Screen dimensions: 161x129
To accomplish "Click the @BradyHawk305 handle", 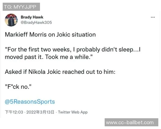I will 36,23.
